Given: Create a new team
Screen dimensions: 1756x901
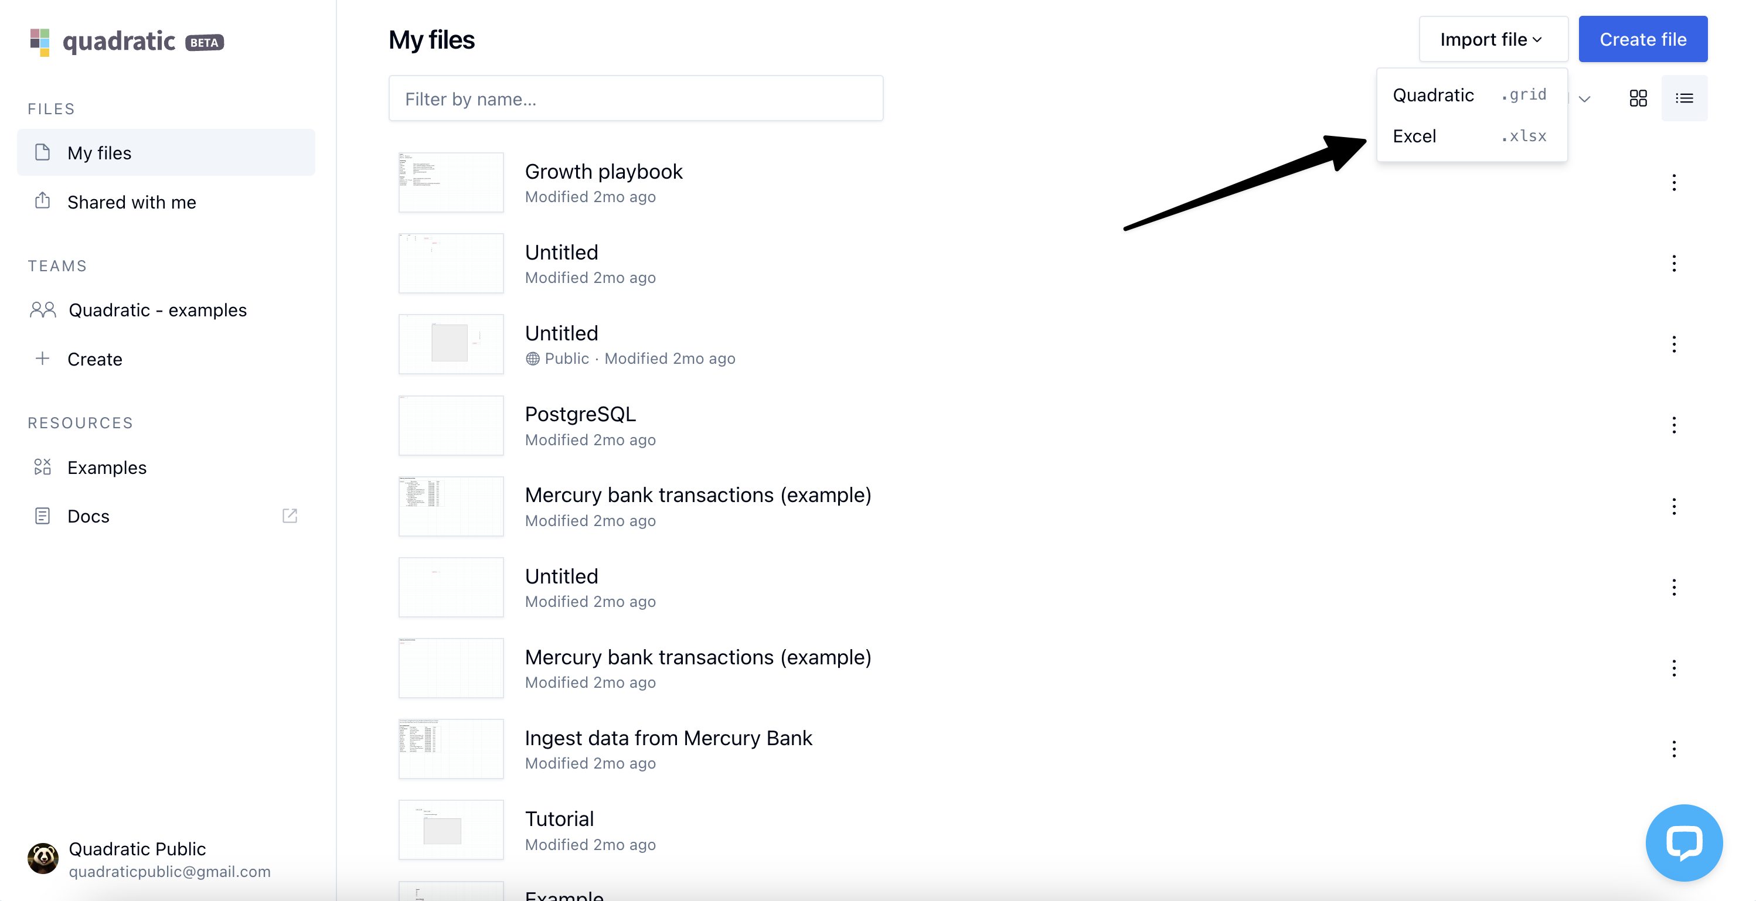Looking at the screenshot, I should point(94,359).
